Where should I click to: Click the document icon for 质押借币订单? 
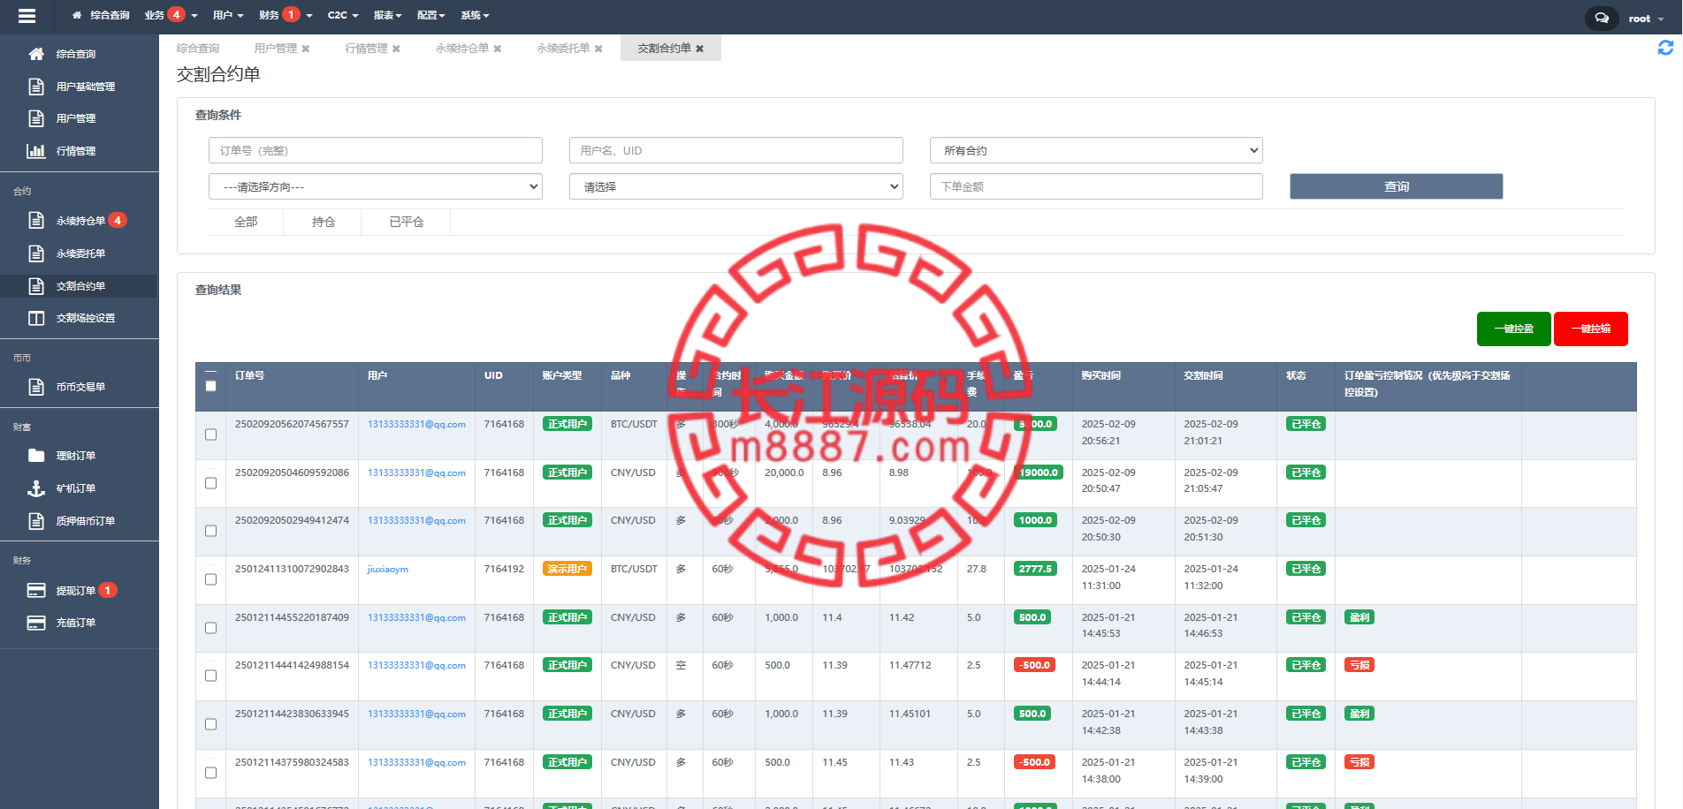click(x=36, y=521)
